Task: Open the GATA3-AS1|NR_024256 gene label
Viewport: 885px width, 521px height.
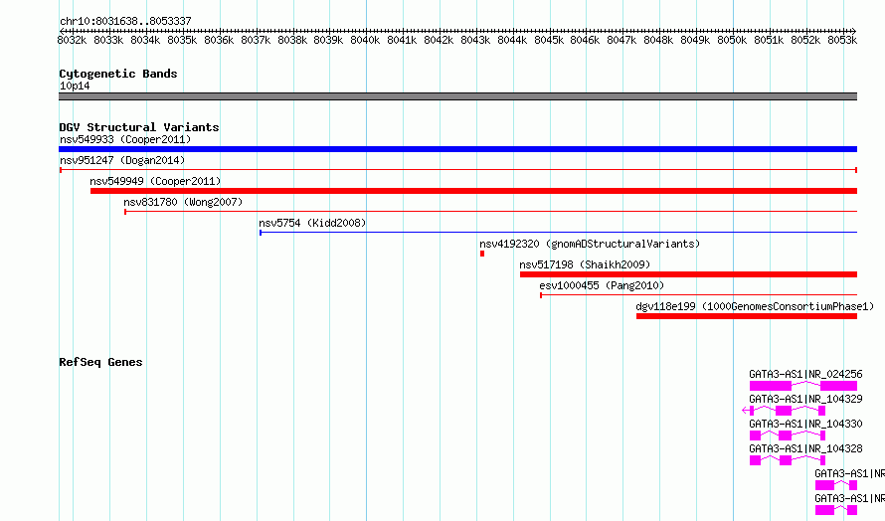Action: click(805, 374)
